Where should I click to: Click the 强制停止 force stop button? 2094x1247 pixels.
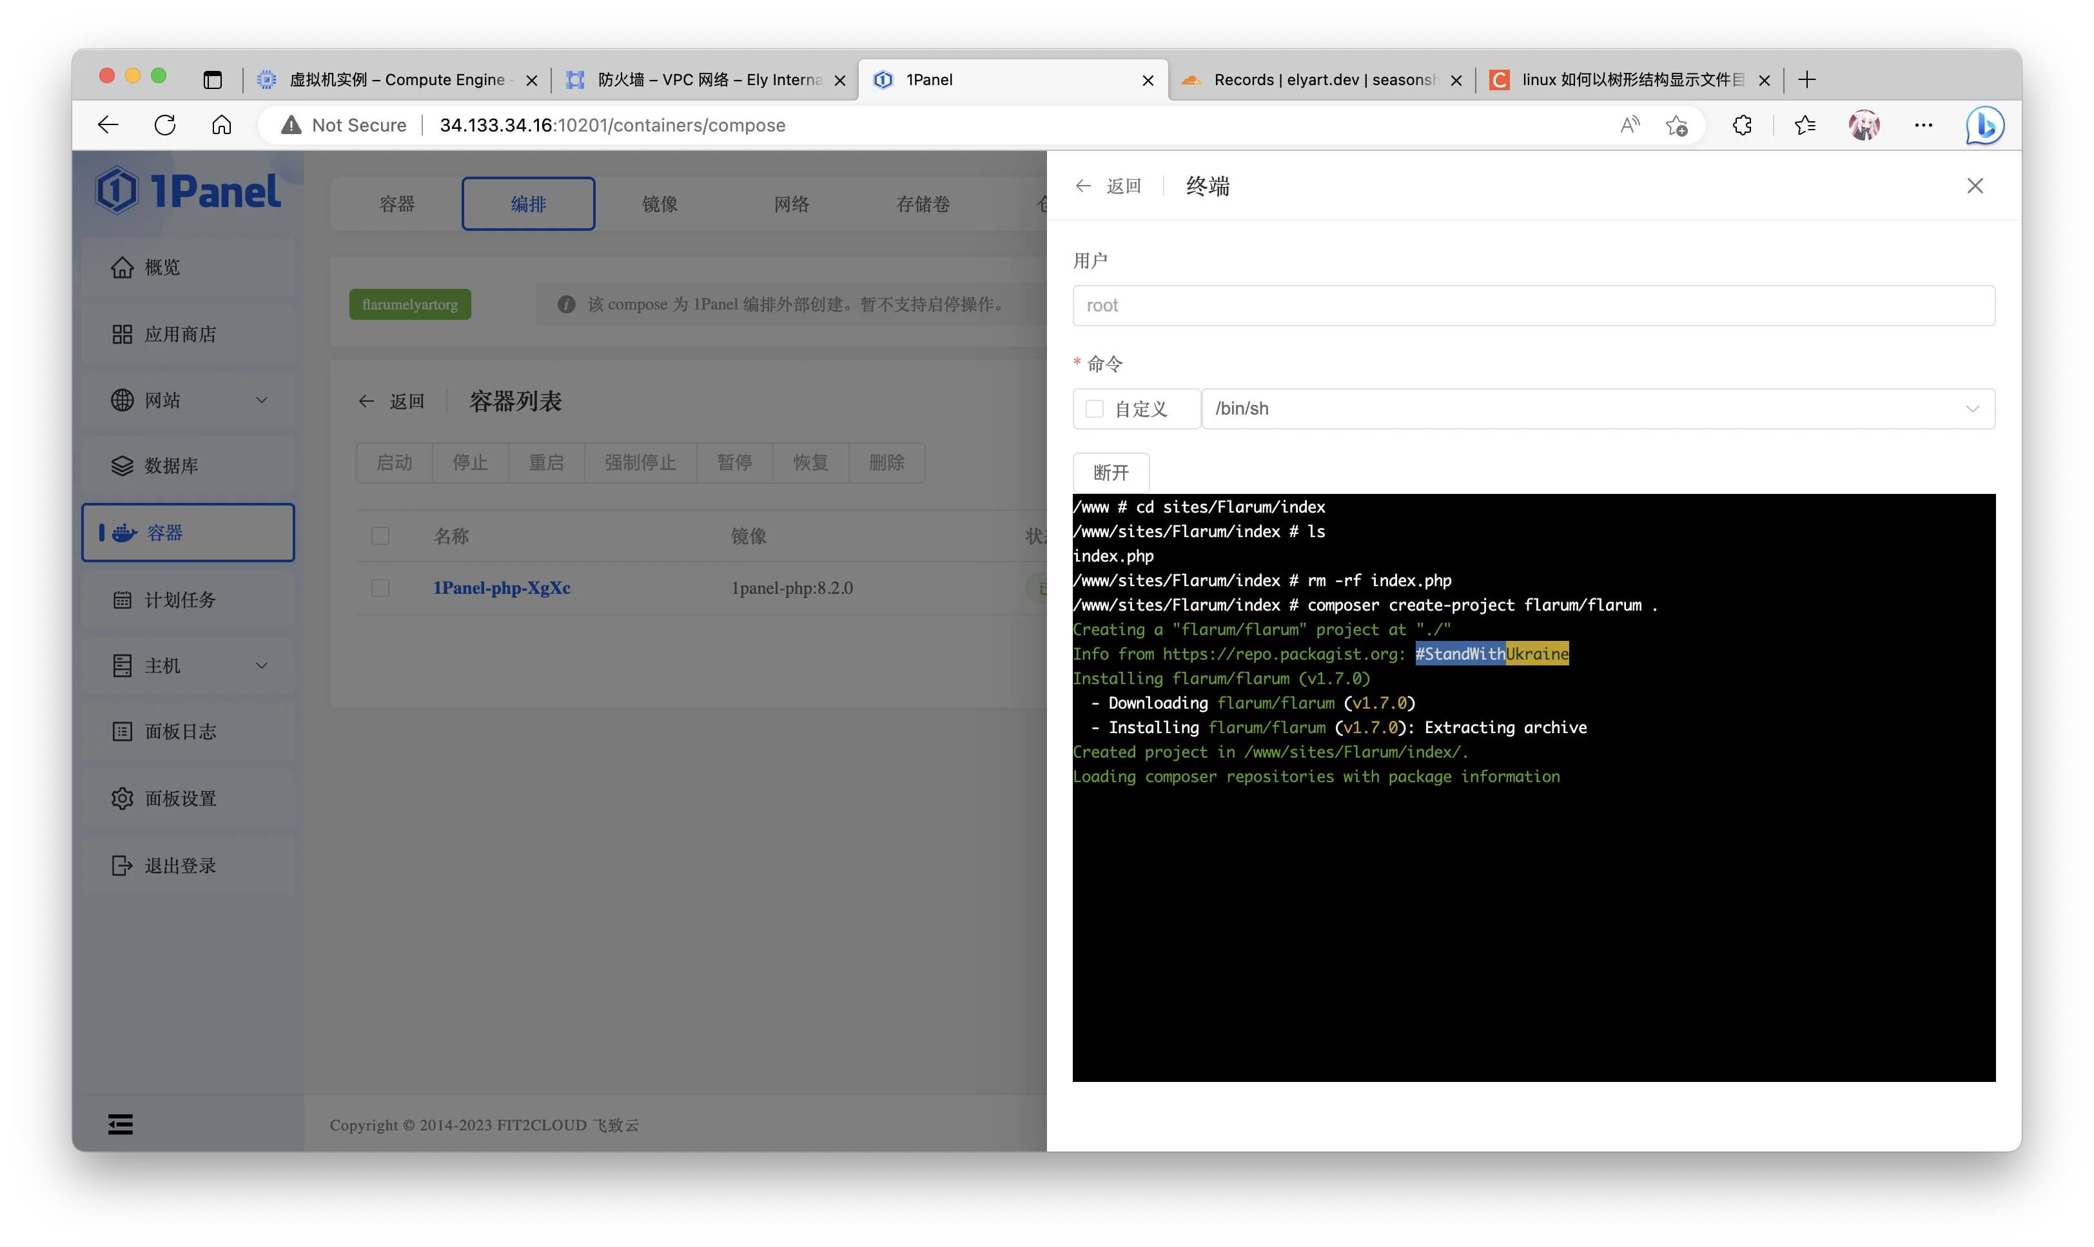tap(640, 462)
